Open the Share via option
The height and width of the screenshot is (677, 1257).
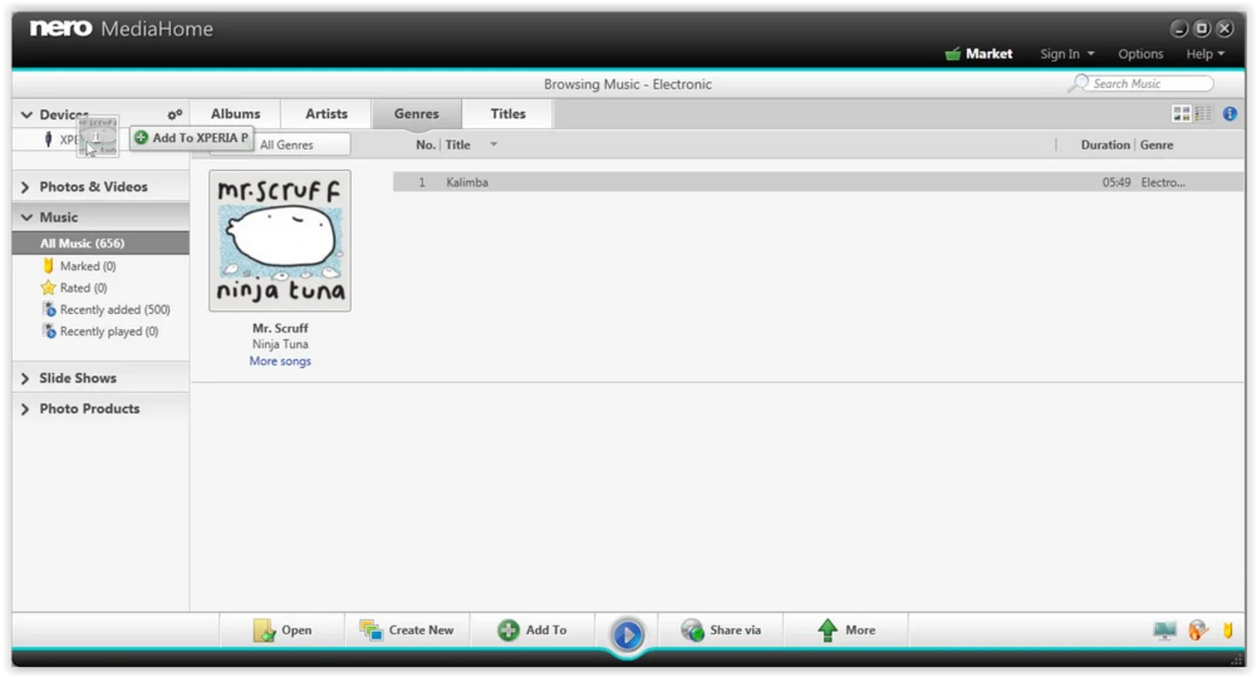coord(721,630)
